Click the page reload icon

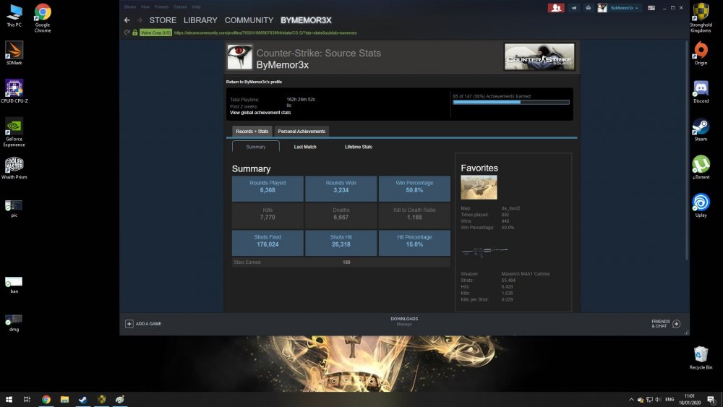(x=127, y=33)
